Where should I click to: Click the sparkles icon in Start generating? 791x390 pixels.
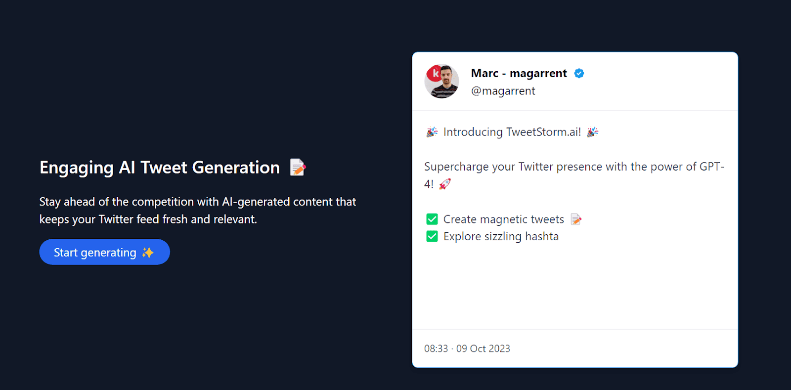(x=148, y=253)
